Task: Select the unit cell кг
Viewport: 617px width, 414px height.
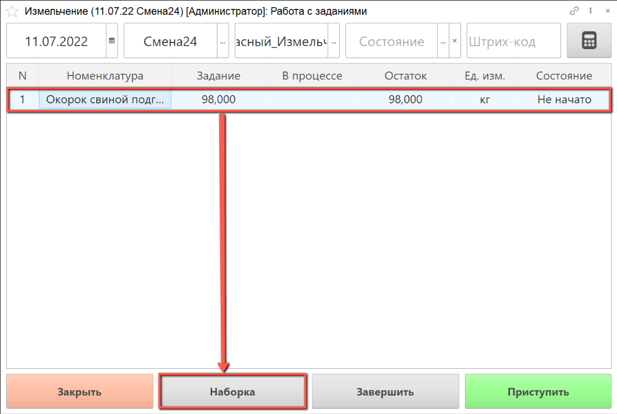Action: tap(485, 99)
